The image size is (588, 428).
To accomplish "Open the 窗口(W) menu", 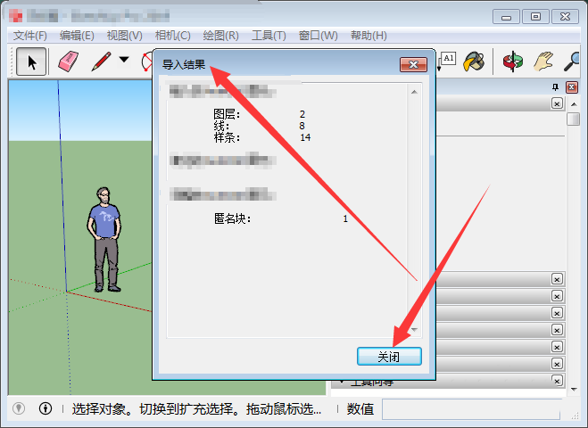I will coord(318,36).
